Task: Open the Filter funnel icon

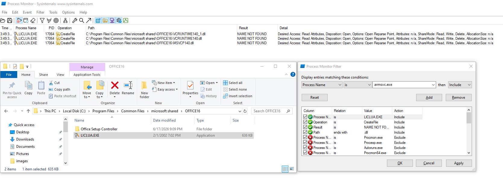Action: [x=42, y=20]
